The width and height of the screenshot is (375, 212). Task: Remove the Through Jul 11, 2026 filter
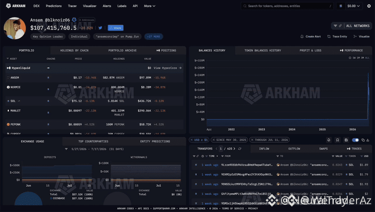[252, 140]
